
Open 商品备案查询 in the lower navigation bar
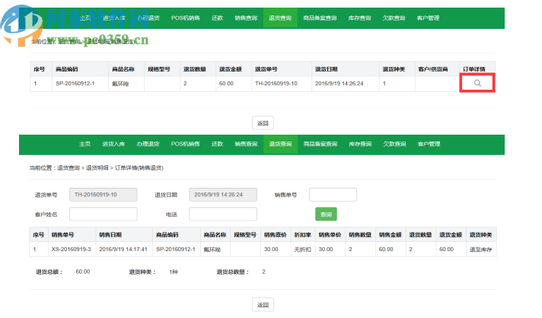click(x=320, y=144)
